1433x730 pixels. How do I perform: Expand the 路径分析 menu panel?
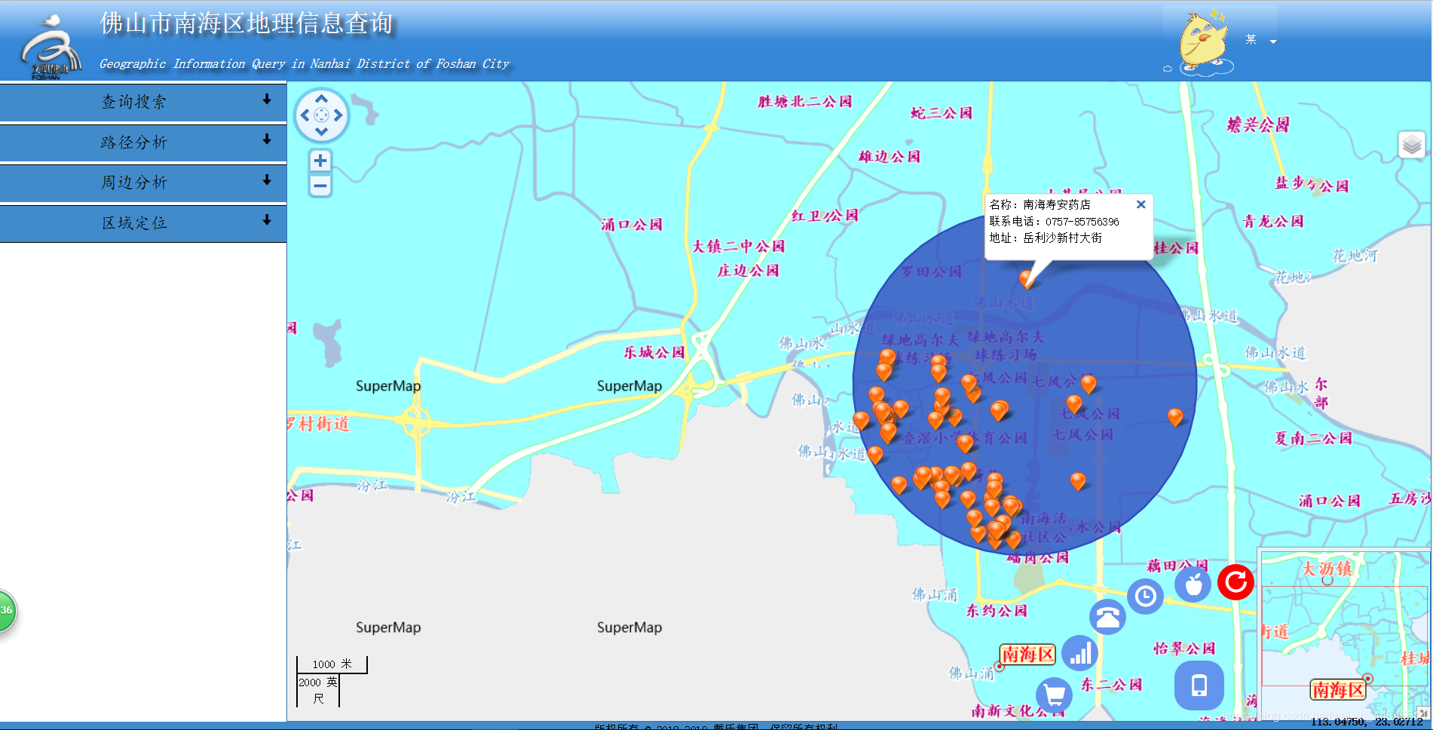coord(143,143)
